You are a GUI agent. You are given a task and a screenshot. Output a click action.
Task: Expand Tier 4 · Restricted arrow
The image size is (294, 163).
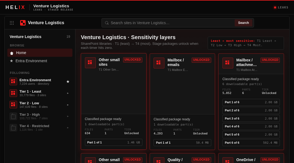tap(68, 128)
